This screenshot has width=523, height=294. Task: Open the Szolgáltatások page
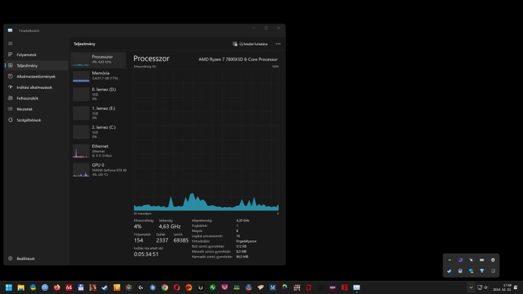tap(37, 120)
